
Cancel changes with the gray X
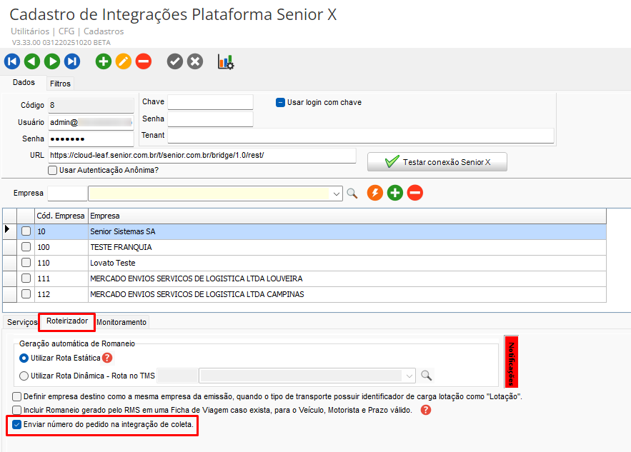(x=195, y=61)
